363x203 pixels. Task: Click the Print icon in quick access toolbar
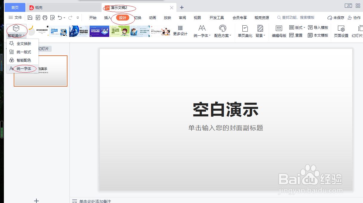click(x=45, y=18)
